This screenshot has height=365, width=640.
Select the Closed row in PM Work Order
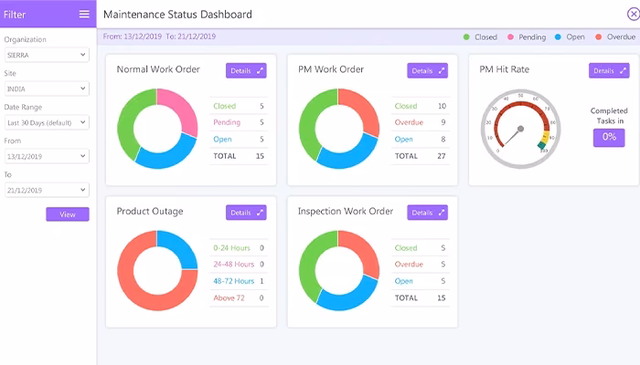(x=421, y=106)
